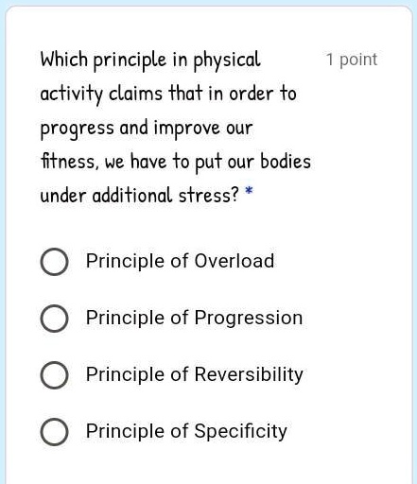Click the "Principle of Overload" label text
The height and width of the screenshot is (484, 417).
180,261
